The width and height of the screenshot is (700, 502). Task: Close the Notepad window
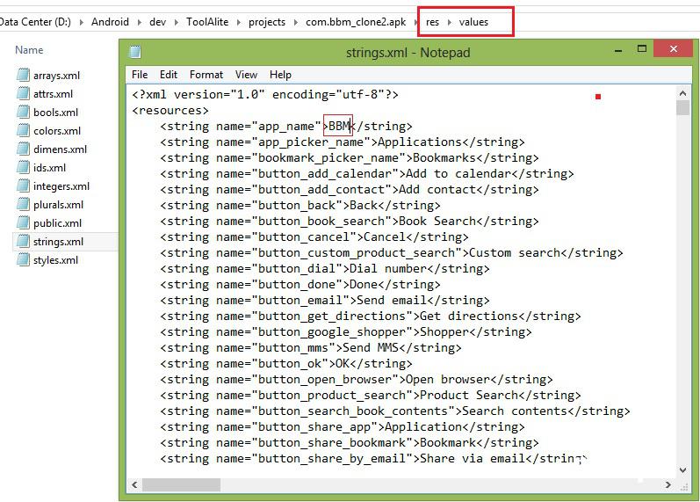coord(674,48)
